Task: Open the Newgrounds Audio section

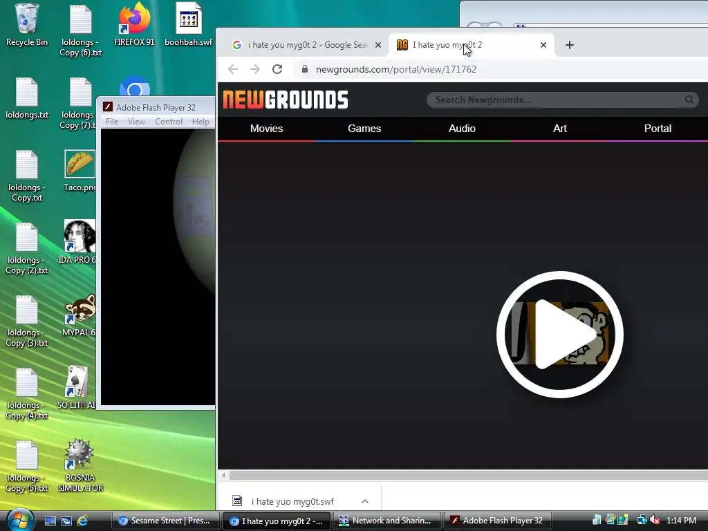Action: coord(462,128)
